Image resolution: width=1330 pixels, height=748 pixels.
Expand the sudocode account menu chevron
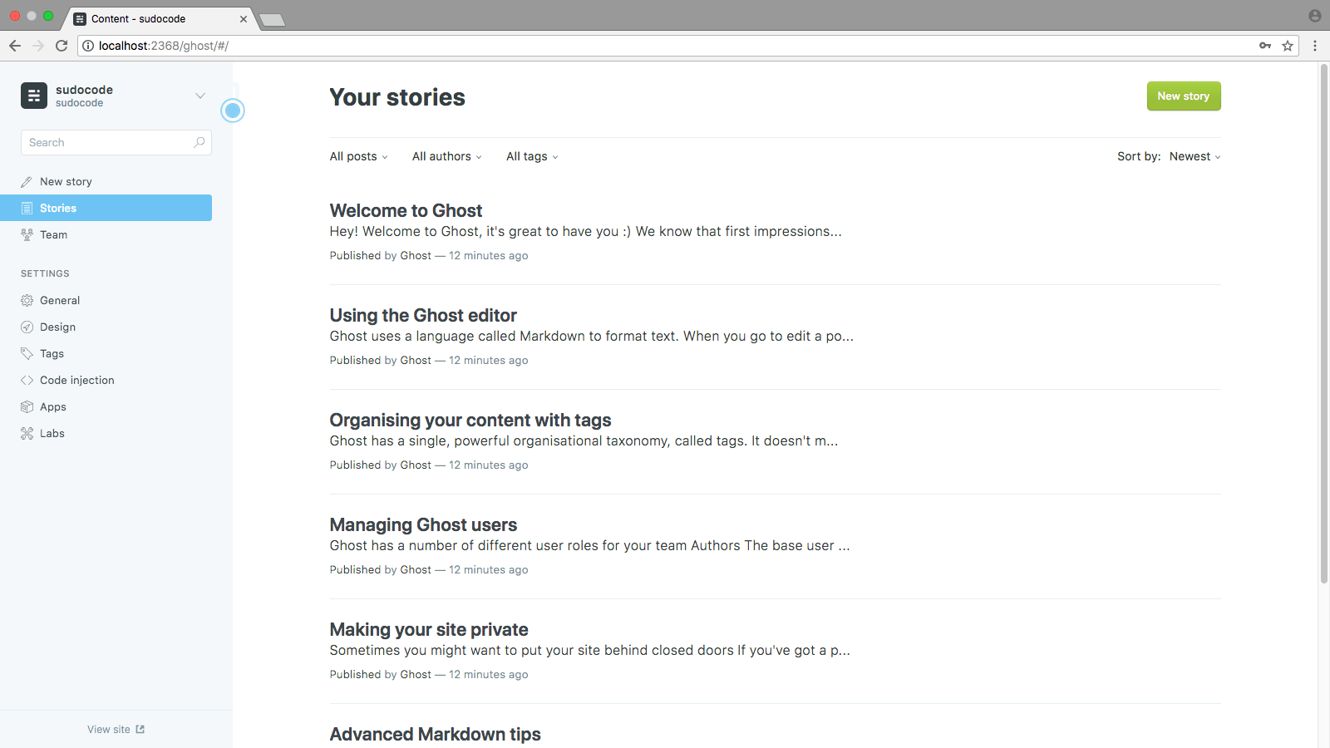coord(200,96)
